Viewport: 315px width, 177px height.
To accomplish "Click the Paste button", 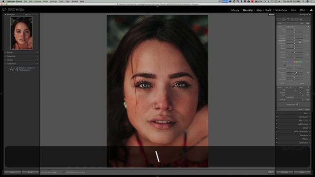I will (31, 172).
